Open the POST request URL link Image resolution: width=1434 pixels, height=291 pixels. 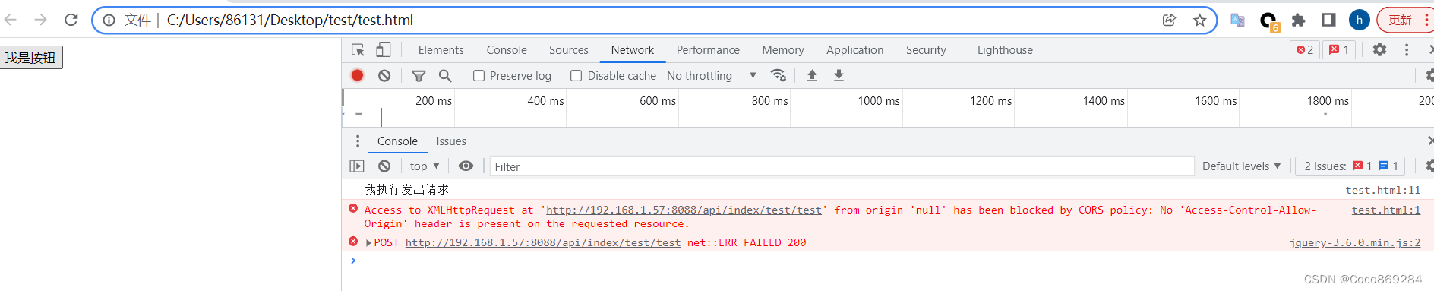[543, 243]
